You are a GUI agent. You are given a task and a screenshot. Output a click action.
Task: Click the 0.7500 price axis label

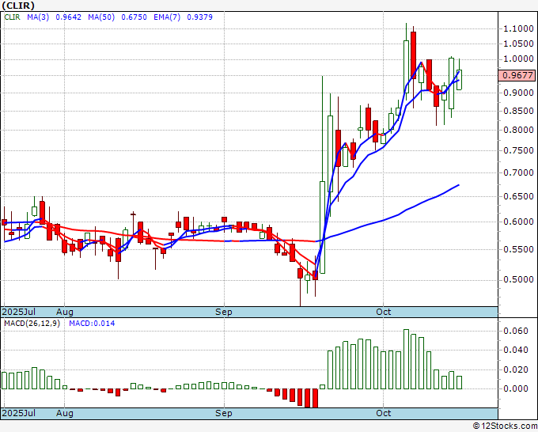518,150
